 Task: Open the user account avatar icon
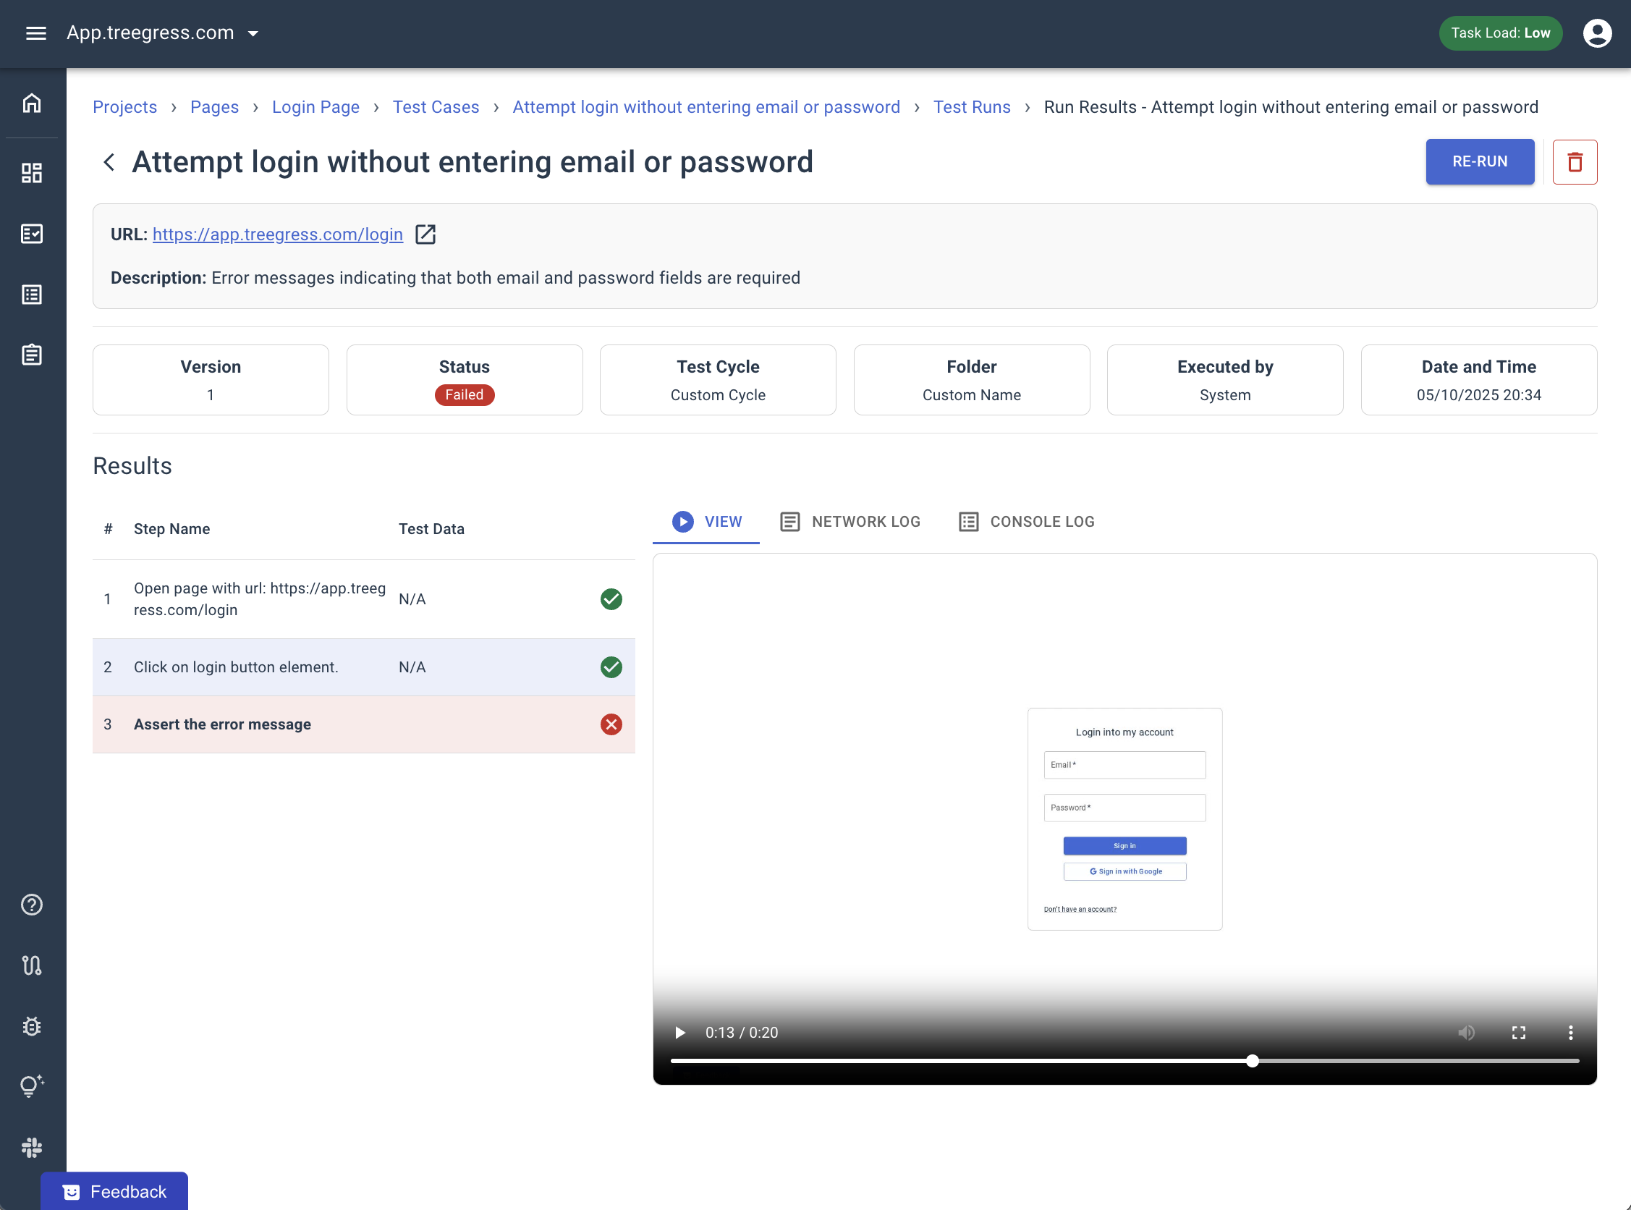tap(1596, 33)
